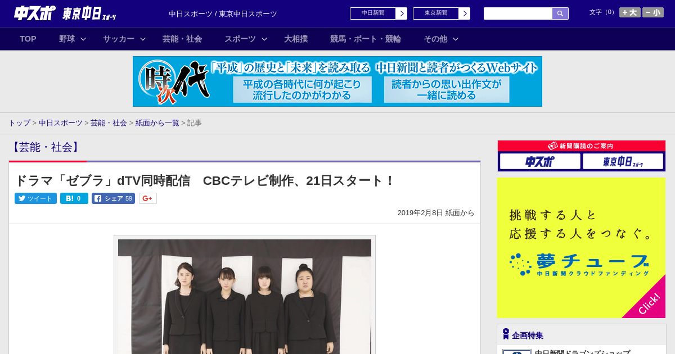The width and height of the screenshot is (675, 354).
Task: Click 文字（0） font size label
Action: click(x=602, y=12)
